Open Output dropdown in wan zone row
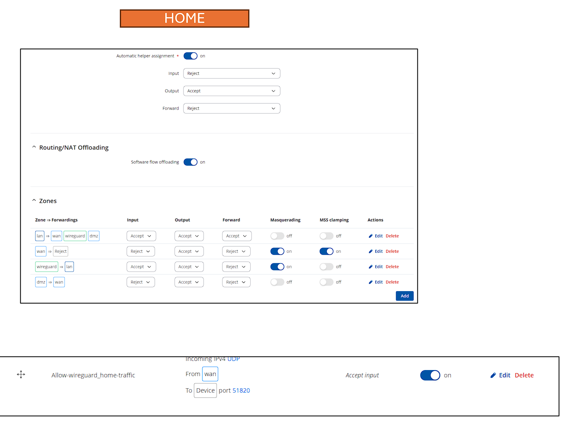The height and width of the screenshot is (425, 564). tap(189, 252)
